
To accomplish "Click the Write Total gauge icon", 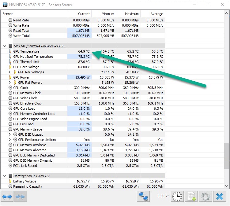I will (x=10, y=35).
